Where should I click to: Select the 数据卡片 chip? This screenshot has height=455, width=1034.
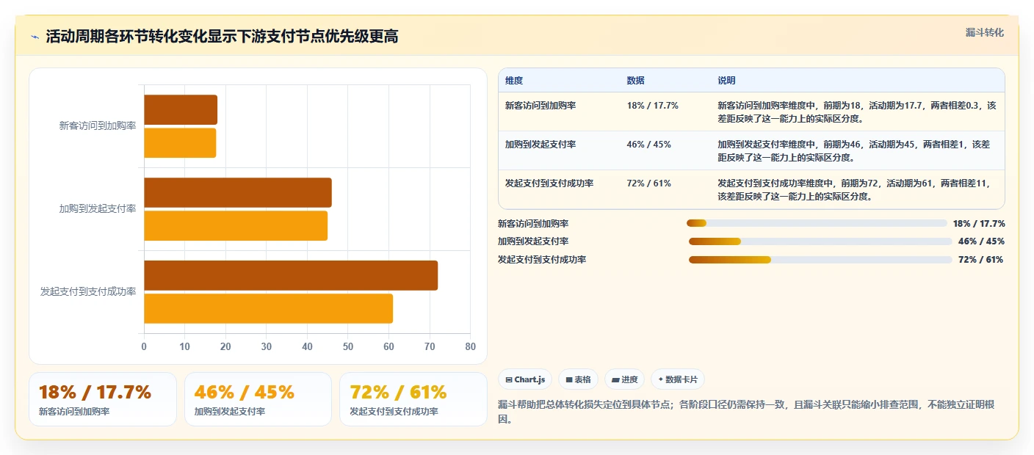click(x=678, y=379)
